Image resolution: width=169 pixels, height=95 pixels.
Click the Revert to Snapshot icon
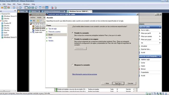pyautogui.click(x=17, y=8)
